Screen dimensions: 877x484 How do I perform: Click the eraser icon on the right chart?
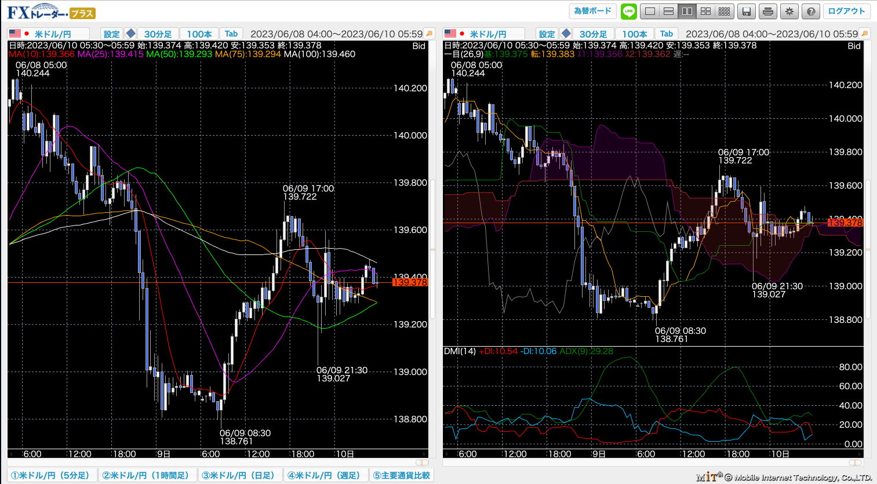click(x=566, y=34)
